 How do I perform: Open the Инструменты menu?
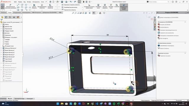coord(36,2)
